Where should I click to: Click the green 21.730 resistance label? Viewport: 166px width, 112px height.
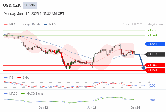tap(152, 30)
